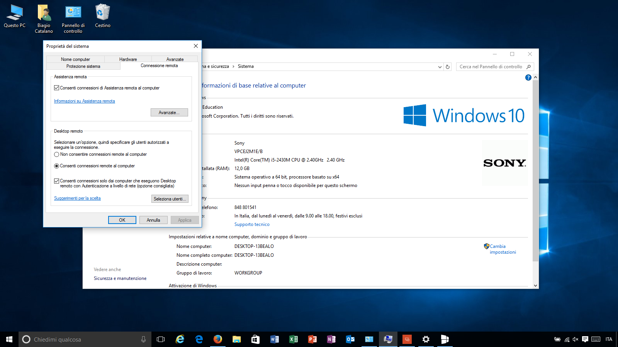
Task: Launch Excel from the taskbar
Action: coord(293,339)
